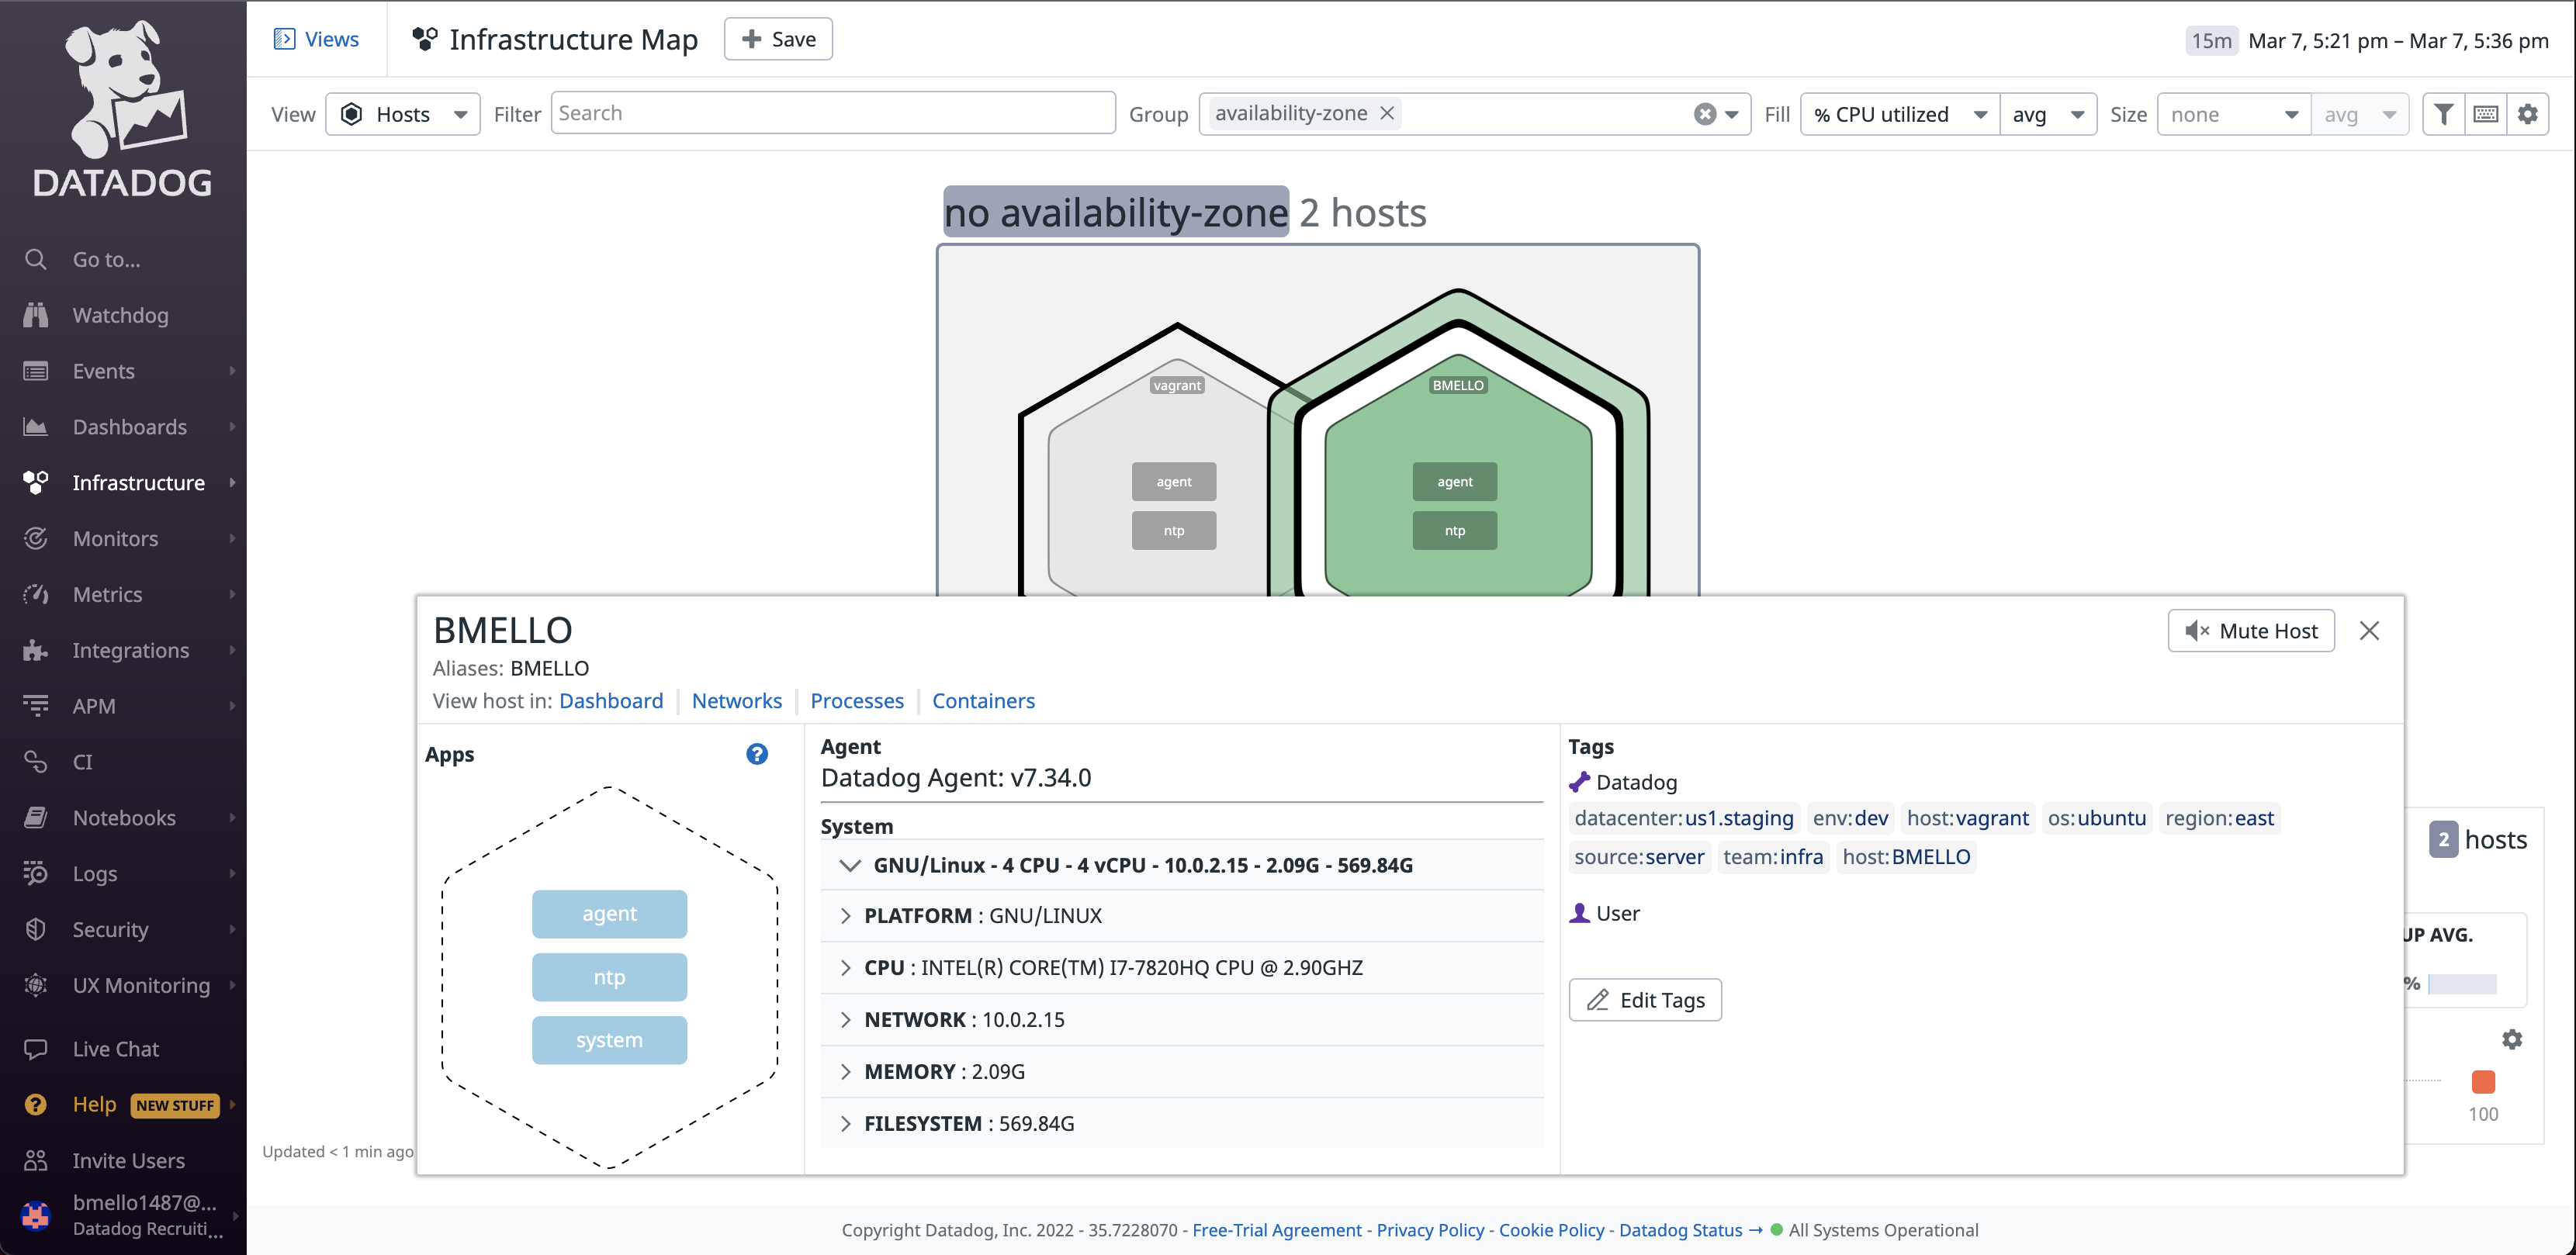The image size is (2576, 1255).
Task: Click the agent app in vagrant hexagon
Action: [1174, 481]
